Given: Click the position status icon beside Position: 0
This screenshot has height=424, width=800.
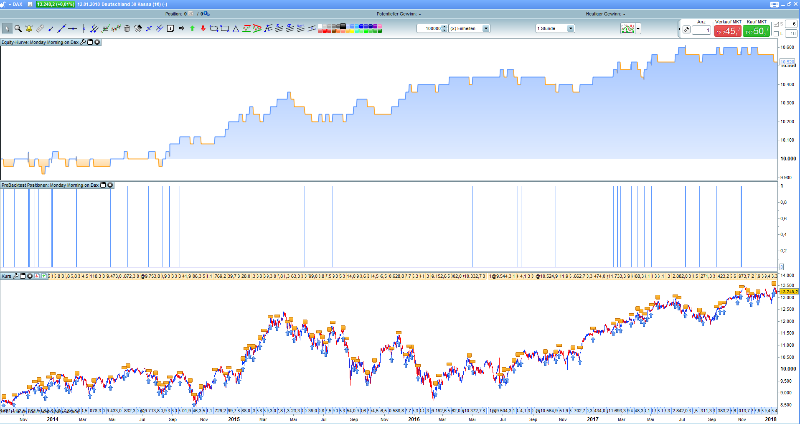Looking at the screenshot, I should tap(191, 14).
